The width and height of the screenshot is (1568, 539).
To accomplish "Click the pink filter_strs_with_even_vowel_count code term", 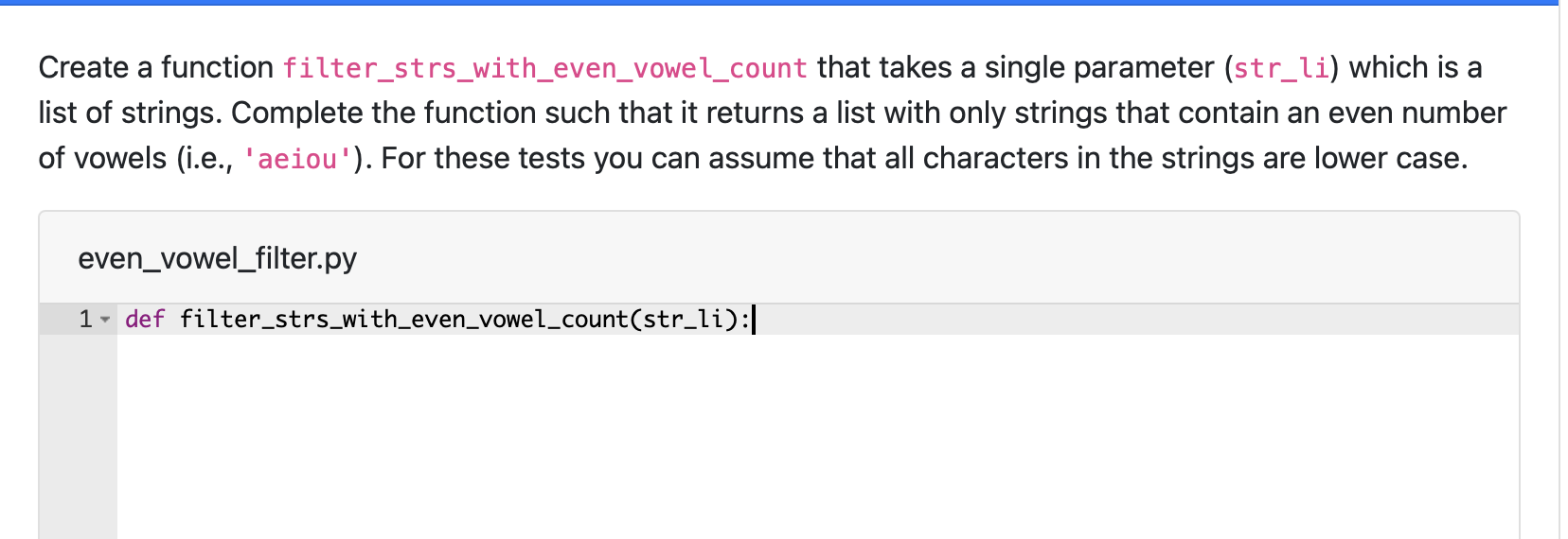I will [545, 68].
